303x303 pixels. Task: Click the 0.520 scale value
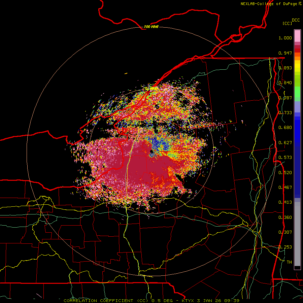coord(285,173)
